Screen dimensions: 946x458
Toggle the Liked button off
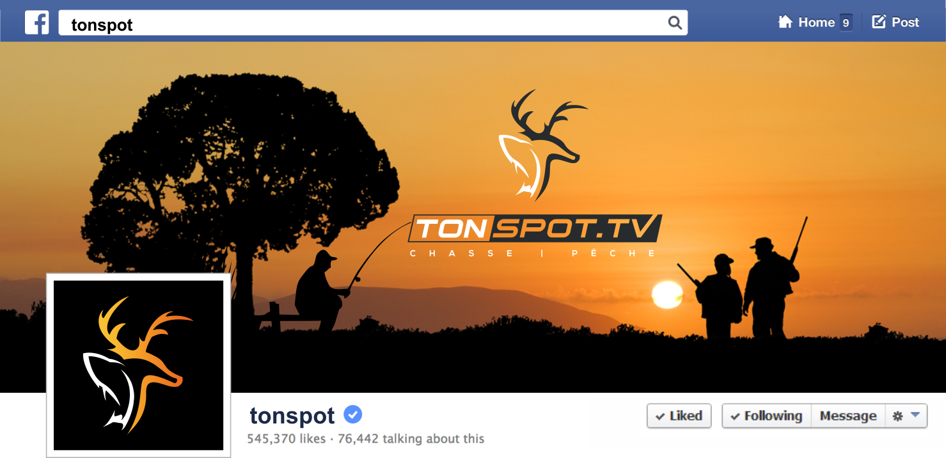click(x=679, y=416)
